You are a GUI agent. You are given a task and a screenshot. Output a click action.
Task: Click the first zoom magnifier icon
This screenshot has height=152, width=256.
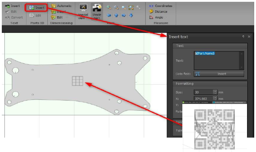point(109,7)
